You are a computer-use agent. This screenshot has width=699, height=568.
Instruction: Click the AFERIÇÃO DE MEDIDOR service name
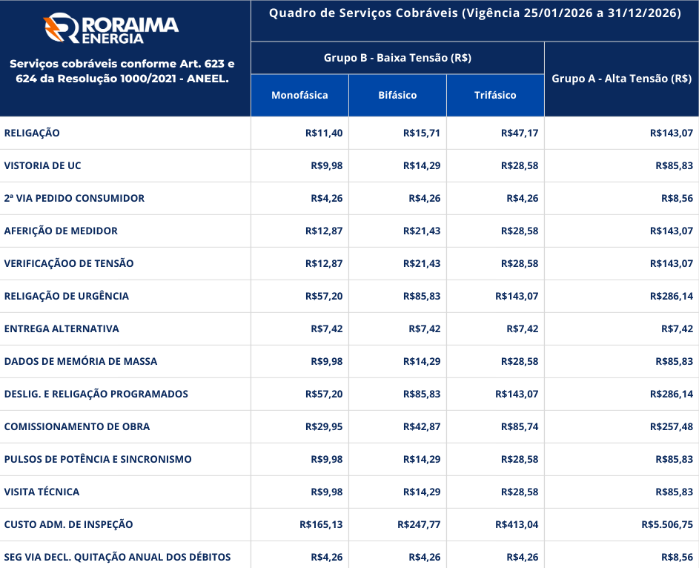(x=61, y=231)
